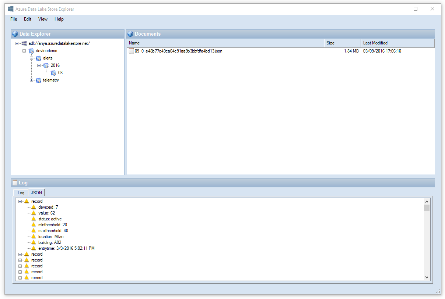Select the alerts folder label

(x=48, y=58)
